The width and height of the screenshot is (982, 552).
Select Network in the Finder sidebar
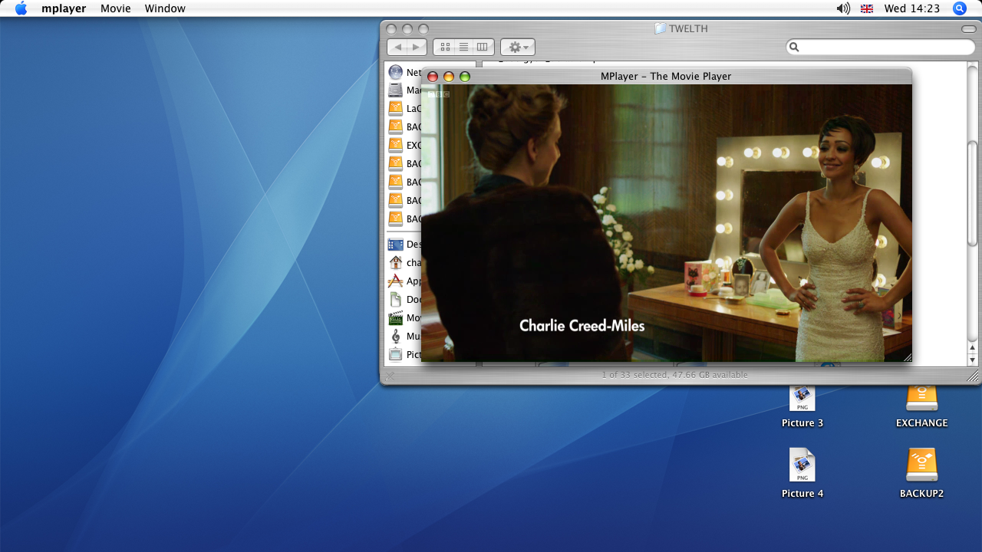[405, 72]
